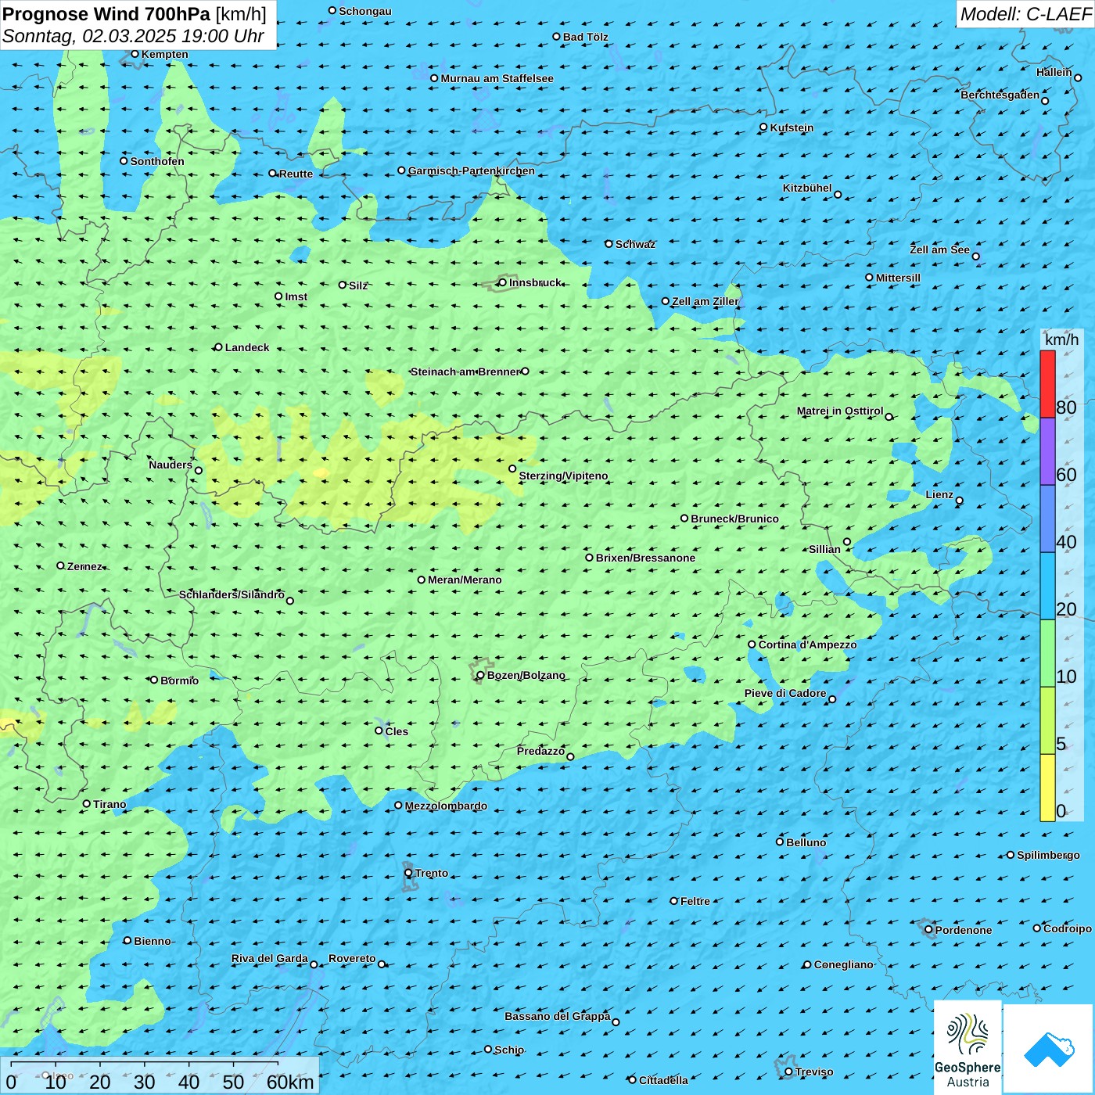
Task: Click the green 10 km/h legend segment
Action: 1047,653
